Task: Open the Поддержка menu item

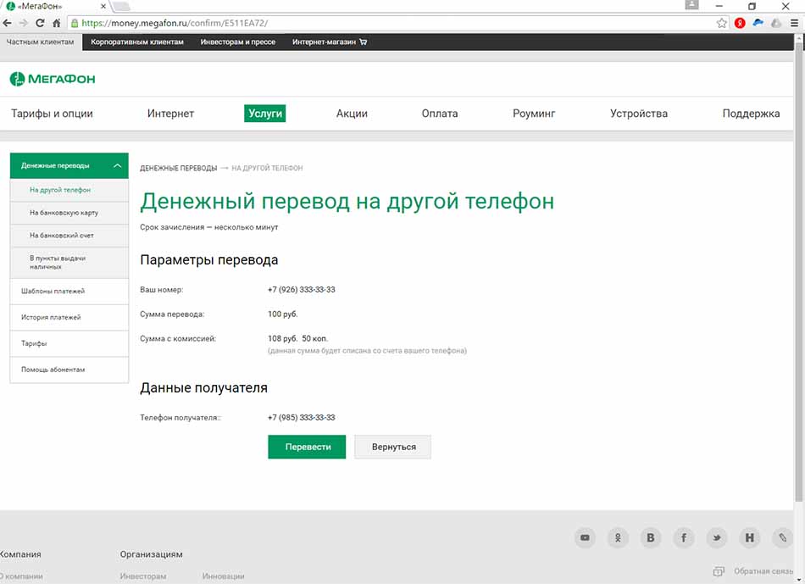Action: click(751, 114)
